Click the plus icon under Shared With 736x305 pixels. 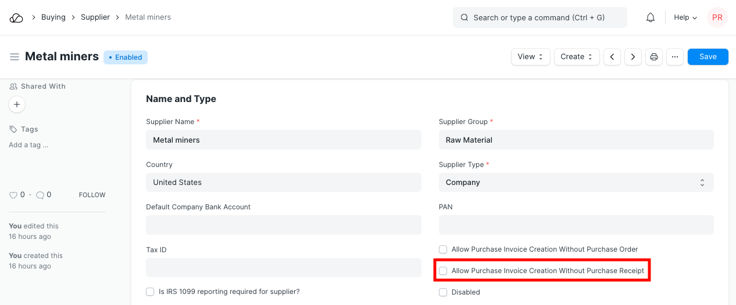(x=17, y=104)
